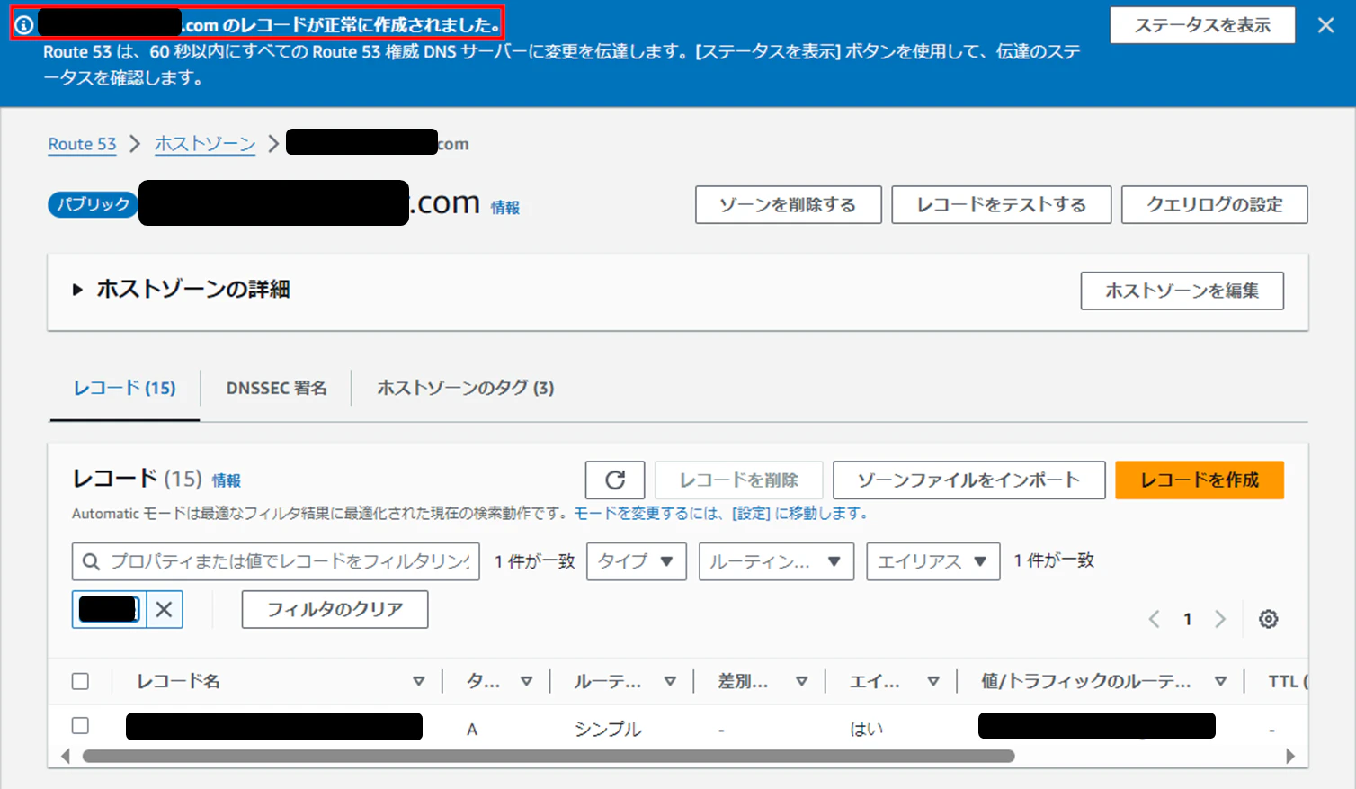Click レコードをテストする button
This screenshot has width=1356, height=789.
coord(1002,205)
